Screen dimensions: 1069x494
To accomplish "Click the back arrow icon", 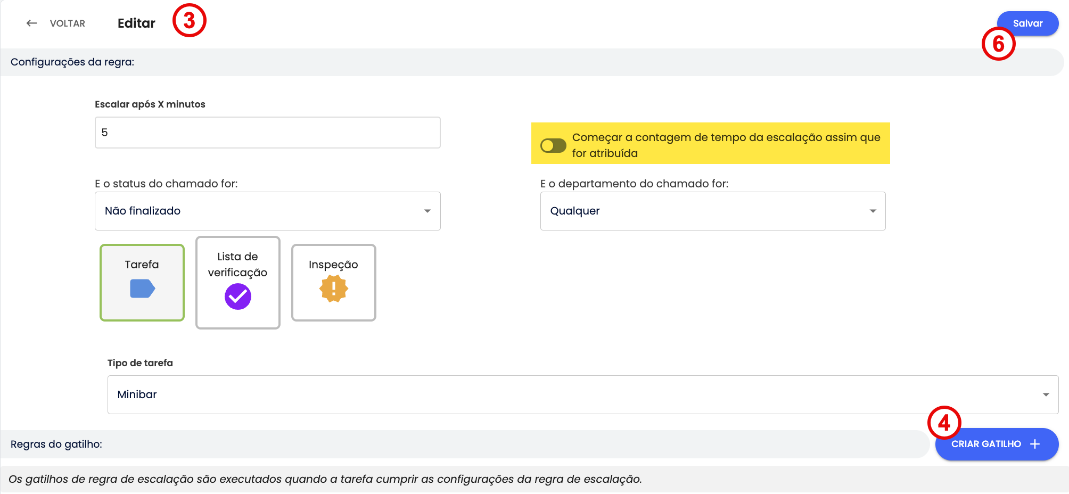I will [x=32, y=23].
